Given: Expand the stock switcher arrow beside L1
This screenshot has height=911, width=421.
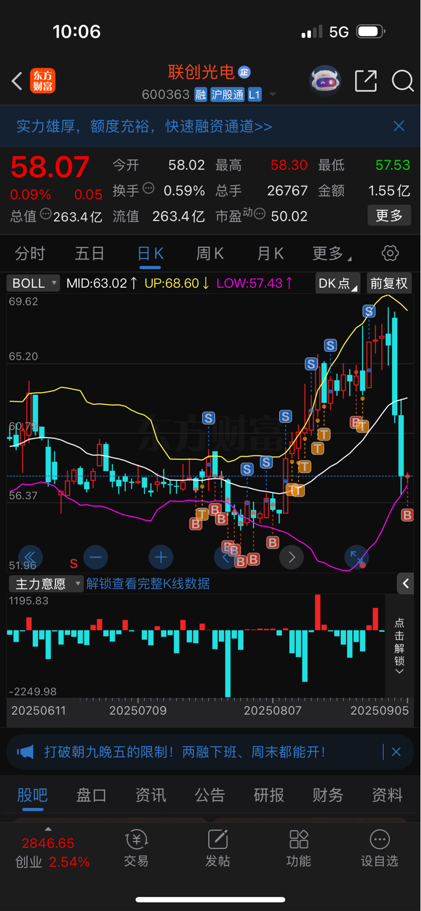Looking at the screenshot, I should pyautogui.click(x=273, y=95).
